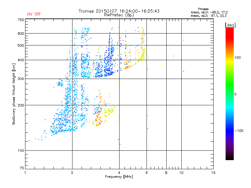This screenshot has width=251, height=188.
Task: Click the '100' colorbar tick label
Action: [x=238, y=58]
